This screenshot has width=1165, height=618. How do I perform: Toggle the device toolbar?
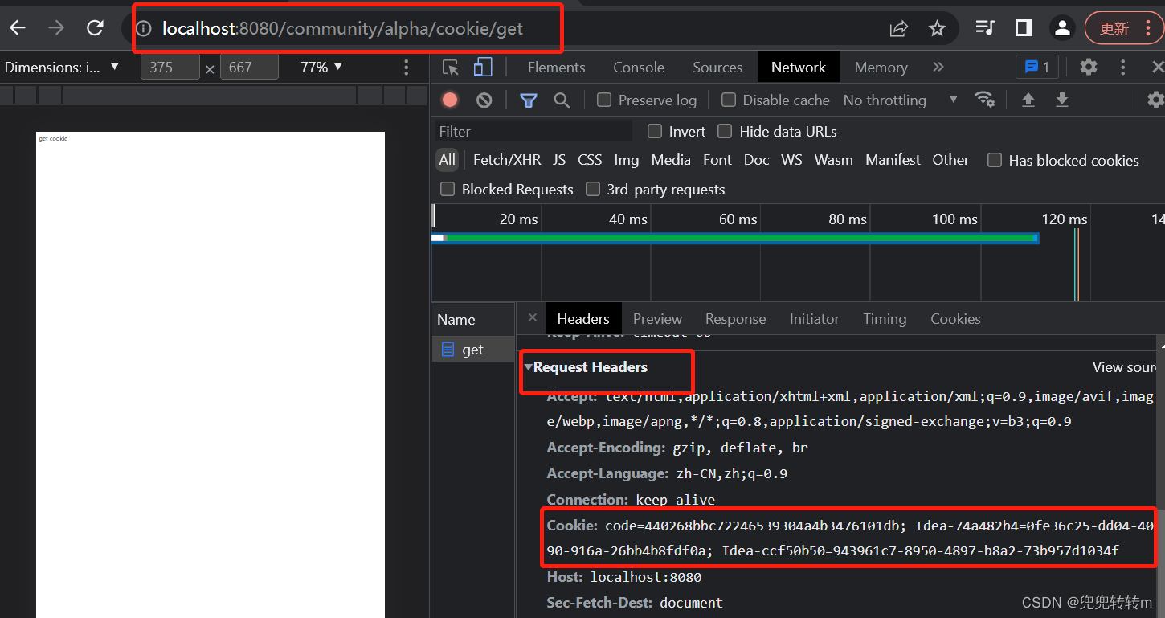[x=482, y=68]
